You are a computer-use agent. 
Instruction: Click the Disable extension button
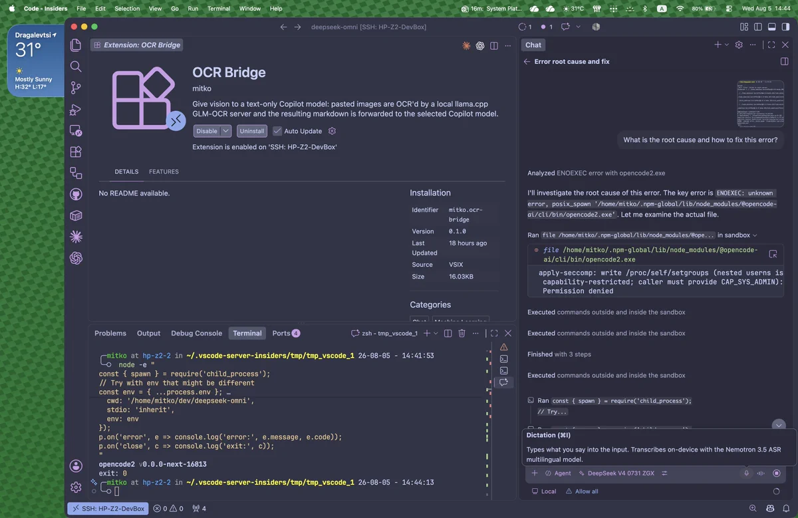coord(207,131)
